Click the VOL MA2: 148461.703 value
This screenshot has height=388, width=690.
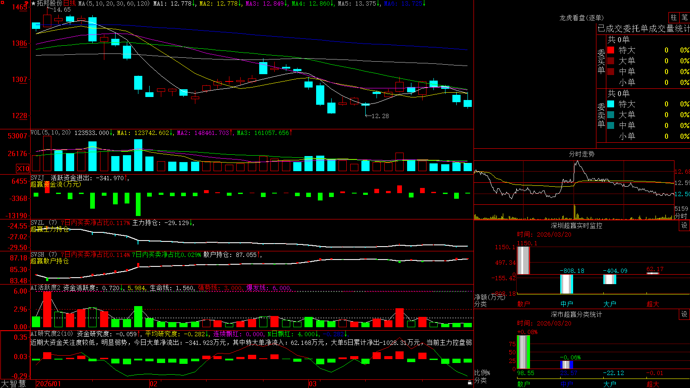205,133
